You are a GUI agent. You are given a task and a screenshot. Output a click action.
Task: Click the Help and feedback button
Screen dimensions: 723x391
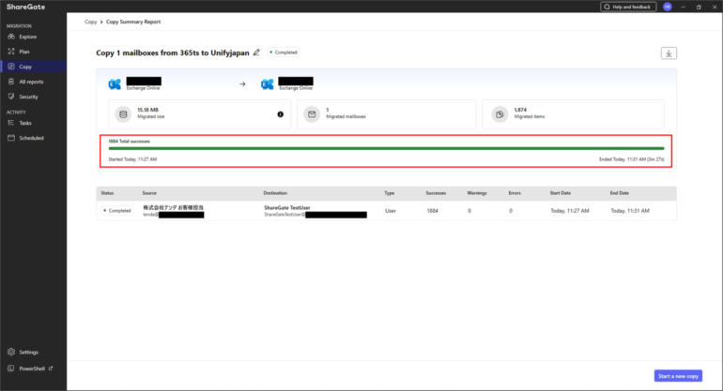[628, 7]
